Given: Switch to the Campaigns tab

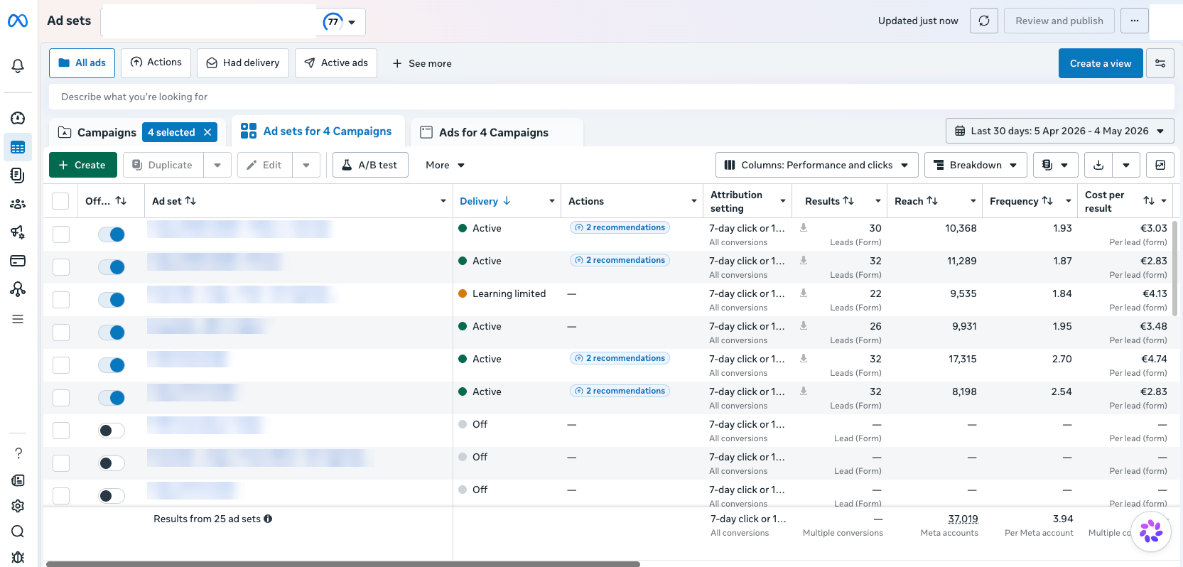Looking at the screenshot, I should [107, 132].
